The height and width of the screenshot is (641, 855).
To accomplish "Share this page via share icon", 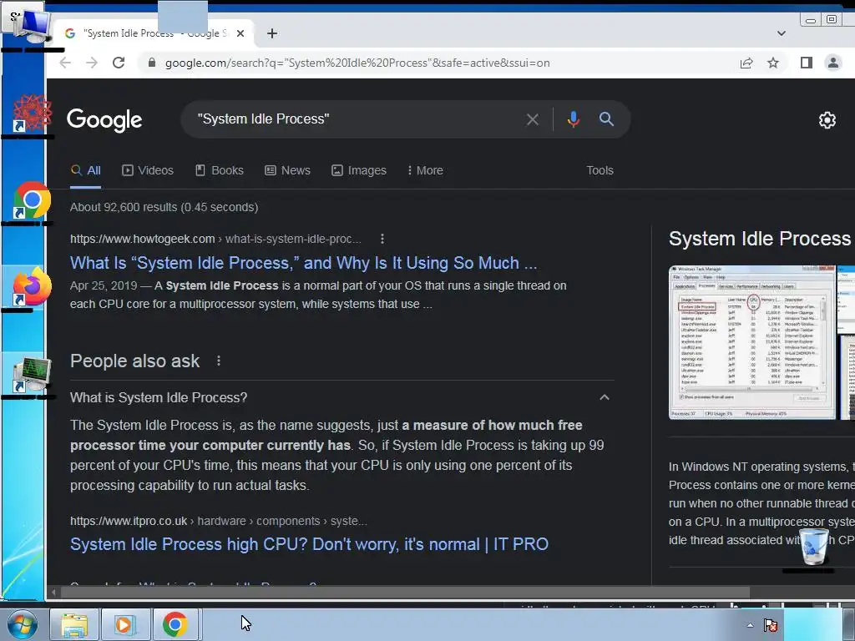I will click(746, 63).
